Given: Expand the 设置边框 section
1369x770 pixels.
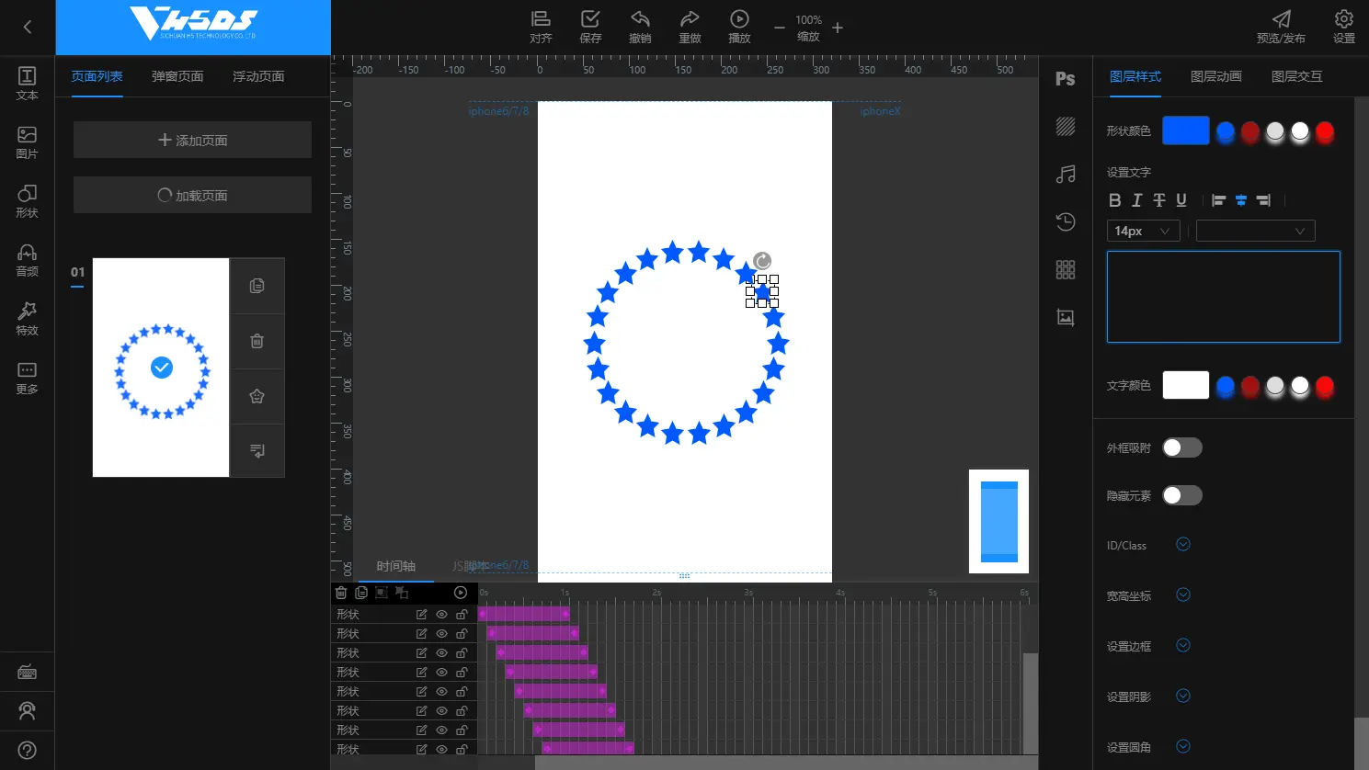Looking at the screenshot, I should pos(1183,645).
